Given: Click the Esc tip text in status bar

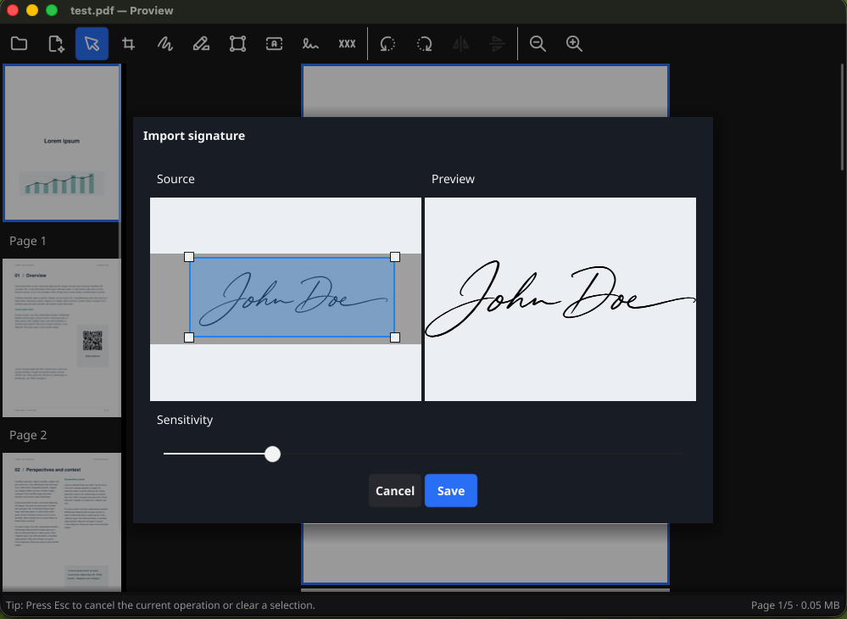Looking at the screenshot, I should 160,605.
